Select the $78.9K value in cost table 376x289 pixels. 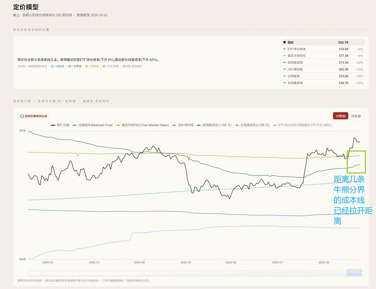point(343,49)
